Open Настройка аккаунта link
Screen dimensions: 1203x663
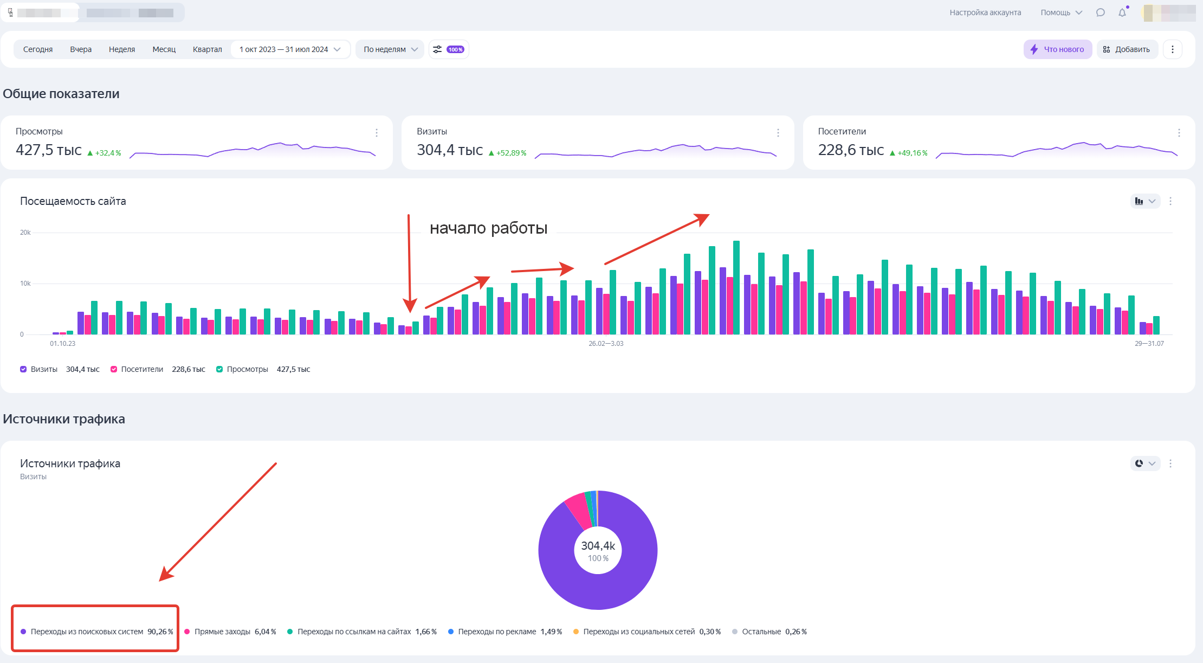point(985,12)
